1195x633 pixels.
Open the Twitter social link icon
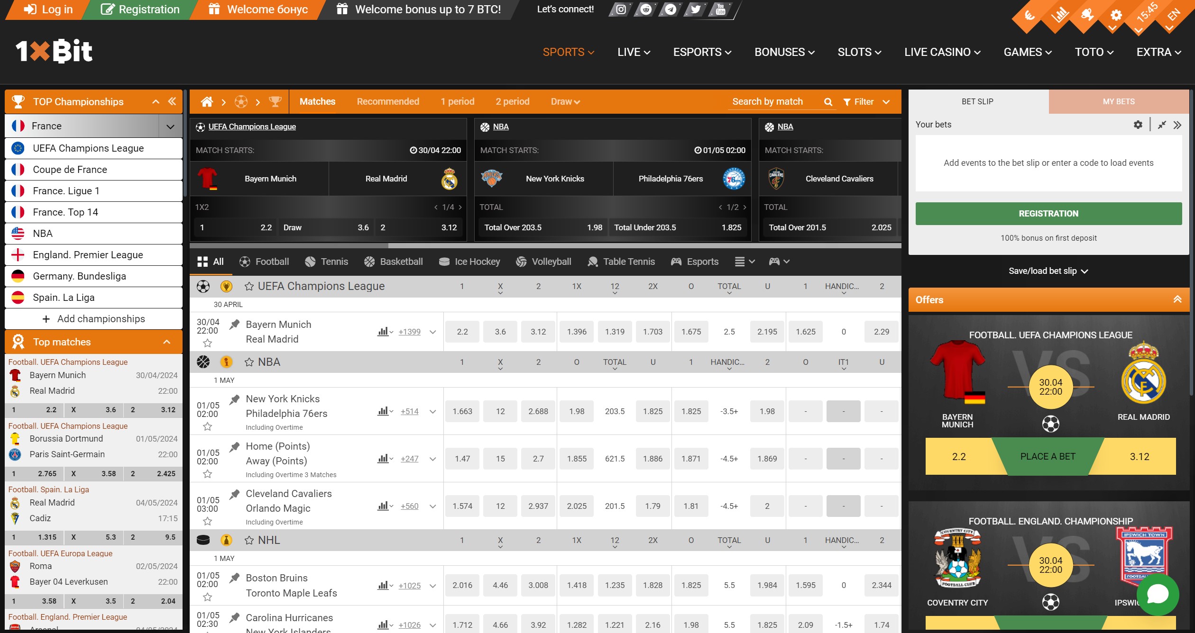click(x=696, y=9)
